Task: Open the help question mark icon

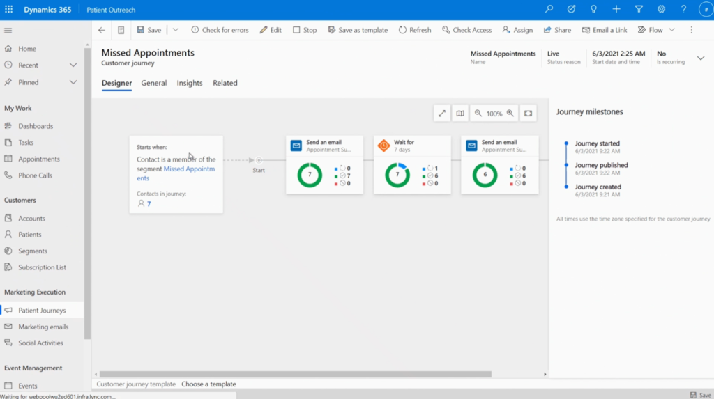Action: tap(683, 9)
